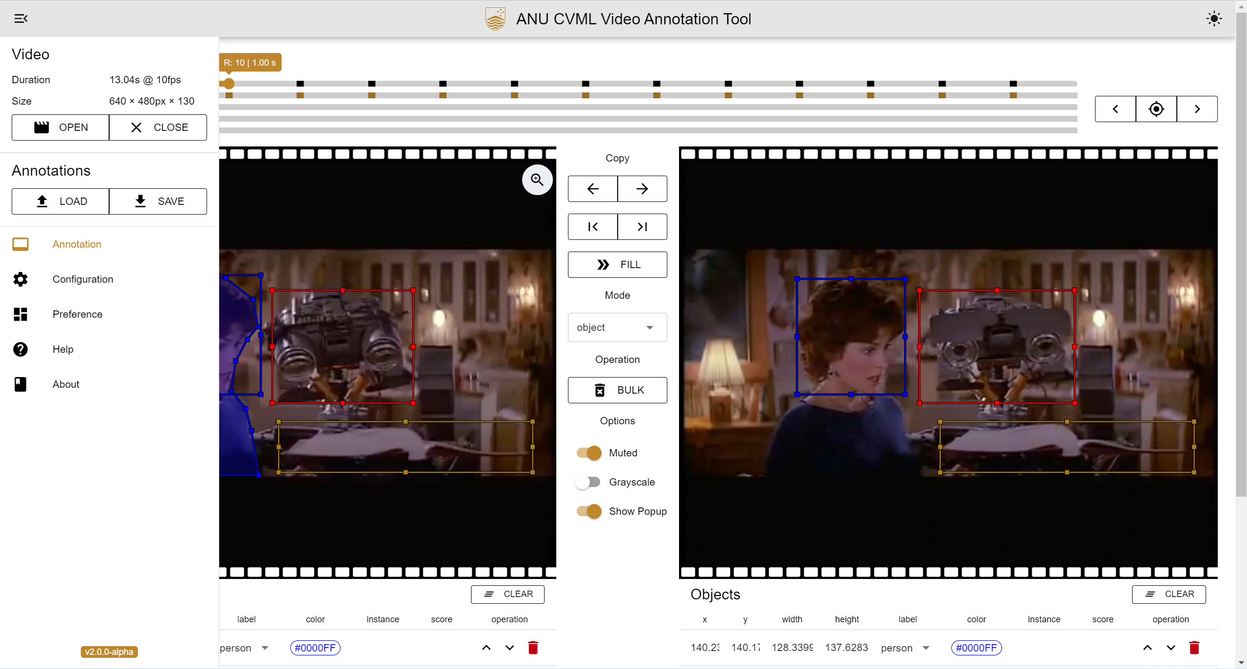Click the zoom magnifier on the left video
Viewport: 1247px width, 669px height.
pyautogui.click(x=537, y=180)
